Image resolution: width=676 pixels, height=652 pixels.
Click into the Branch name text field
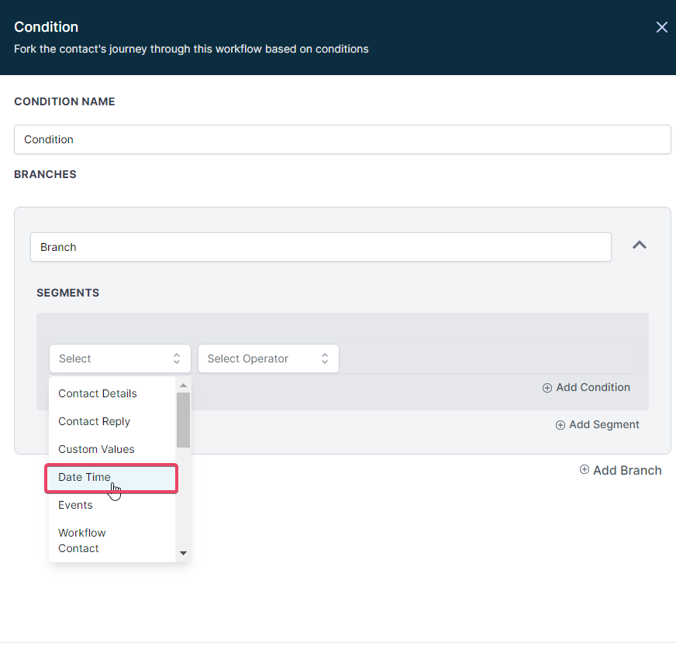[320, 247]
